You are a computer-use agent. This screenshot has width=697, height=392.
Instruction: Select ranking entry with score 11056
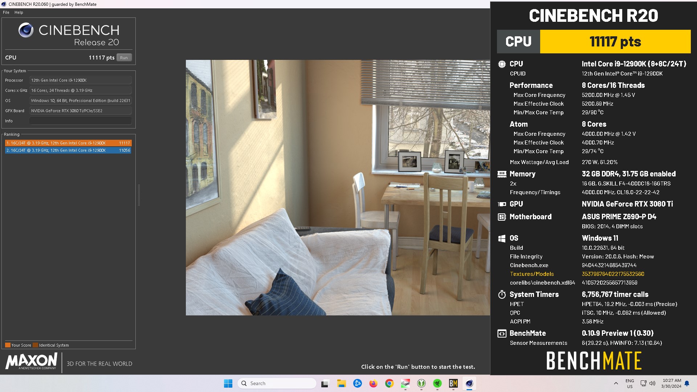(68, 150)
